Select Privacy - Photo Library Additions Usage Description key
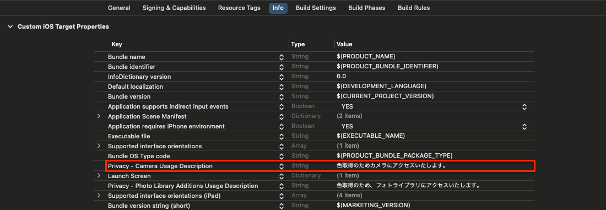 point(183,186)
